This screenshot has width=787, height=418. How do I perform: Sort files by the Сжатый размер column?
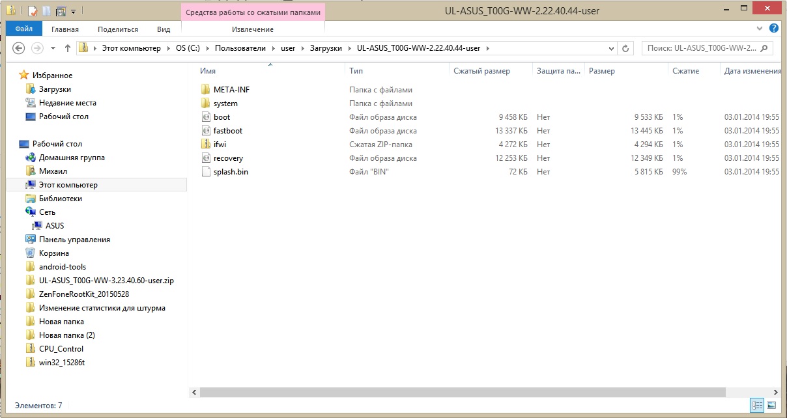(x=481, y=71)
